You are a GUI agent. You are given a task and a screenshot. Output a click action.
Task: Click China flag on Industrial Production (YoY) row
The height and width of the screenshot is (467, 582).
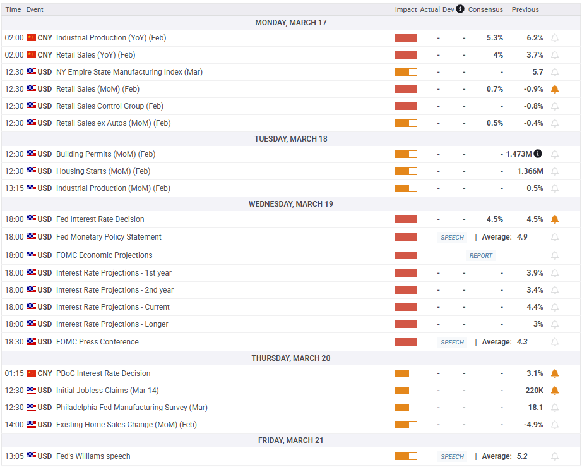tap(32, 38)
